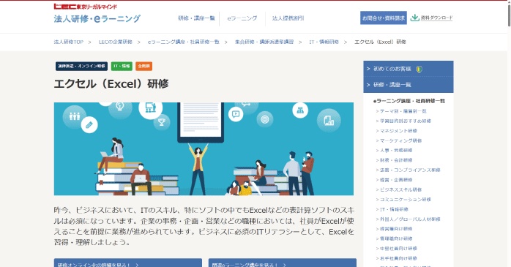Click eラーニング講座・社員研修一覧 sidebar heading
This screenshot has height=267, width=511.
coord(409,101)
